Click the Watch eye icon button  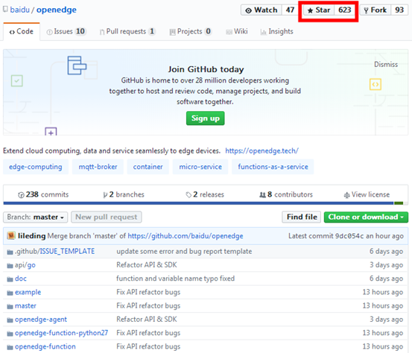[262, 10]
